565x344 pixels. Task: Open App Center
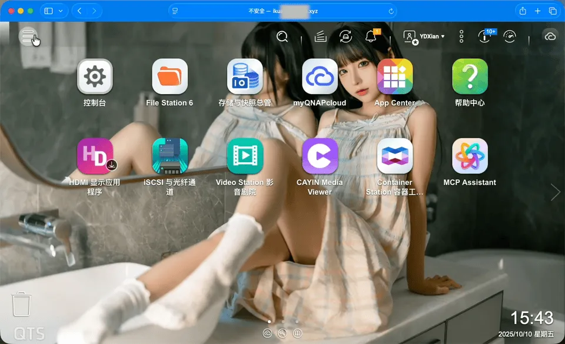tap(394, 77)
